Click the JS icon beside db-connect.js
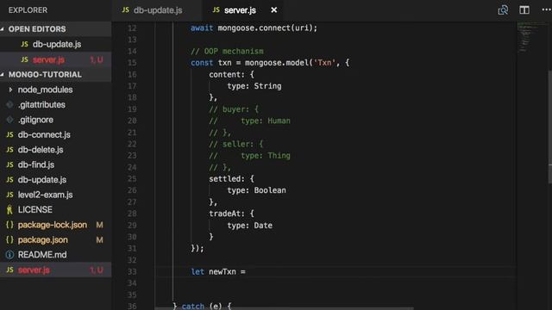 9,134
